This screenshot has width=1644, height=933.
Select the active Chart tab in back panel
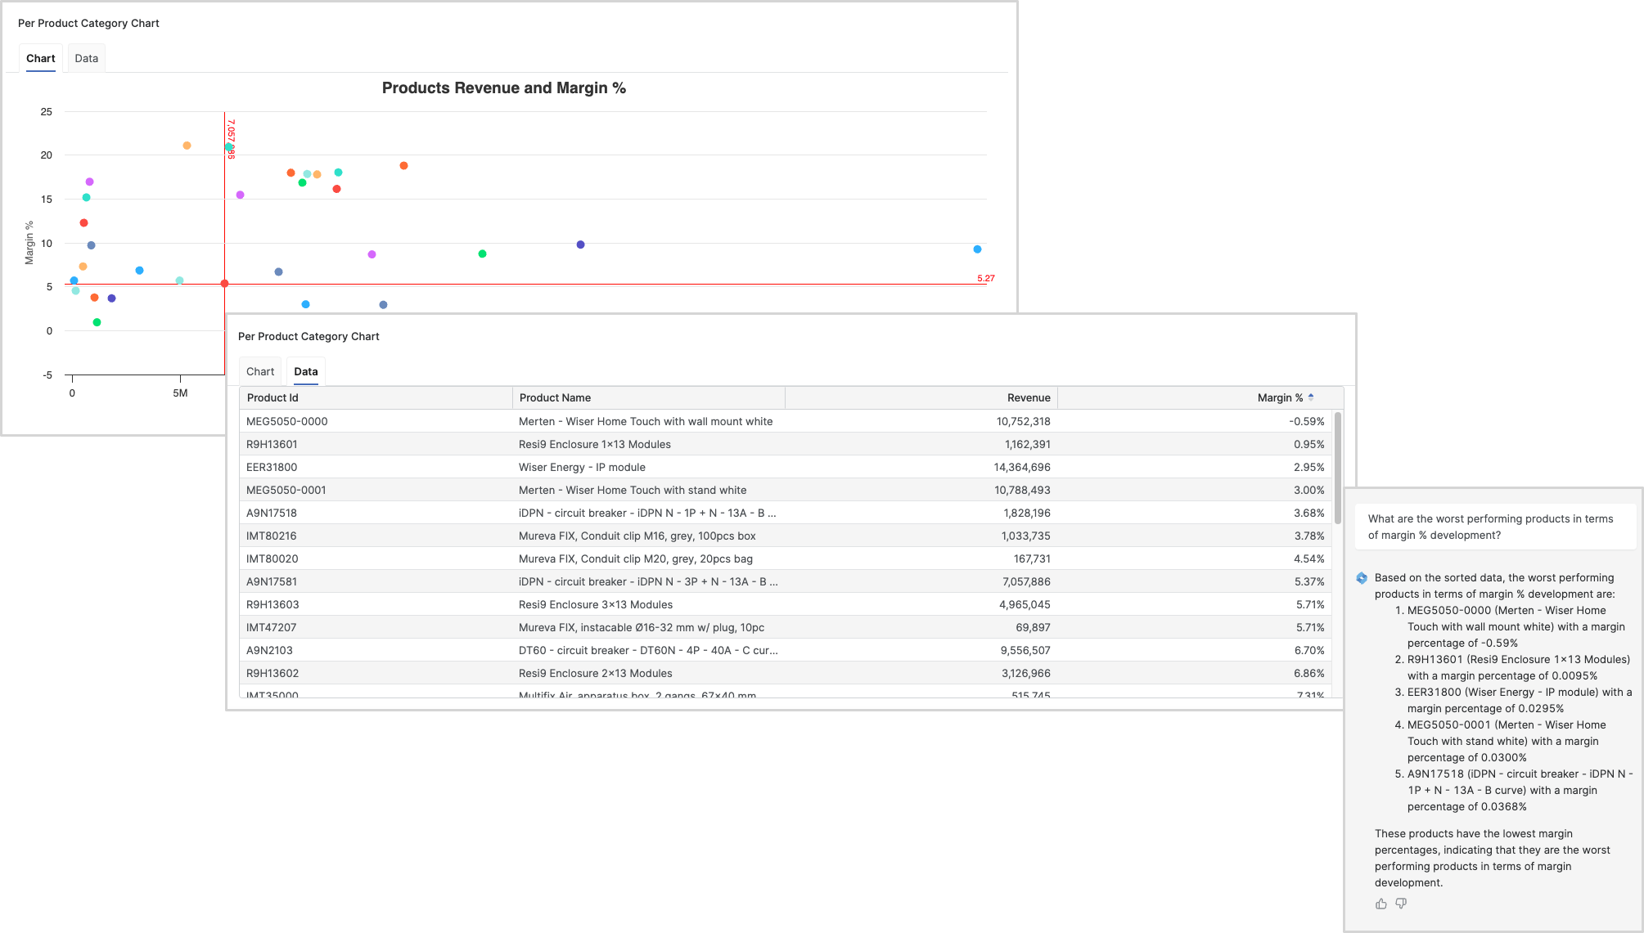pyautogui.click(x=40, y=58)
